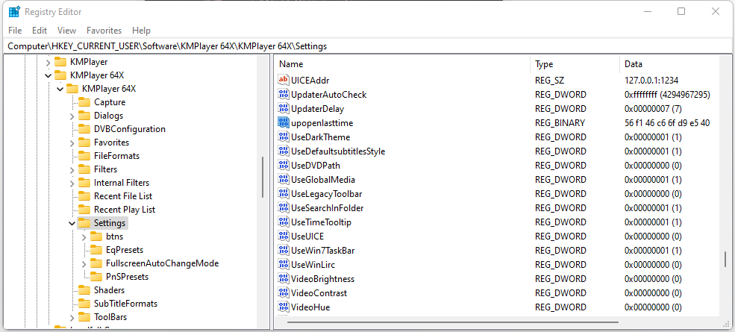The width and height of the screenshot is (735, 332).
Task: Click the UseDVDPath DWORD icon
Action: [x=283, y=165]
